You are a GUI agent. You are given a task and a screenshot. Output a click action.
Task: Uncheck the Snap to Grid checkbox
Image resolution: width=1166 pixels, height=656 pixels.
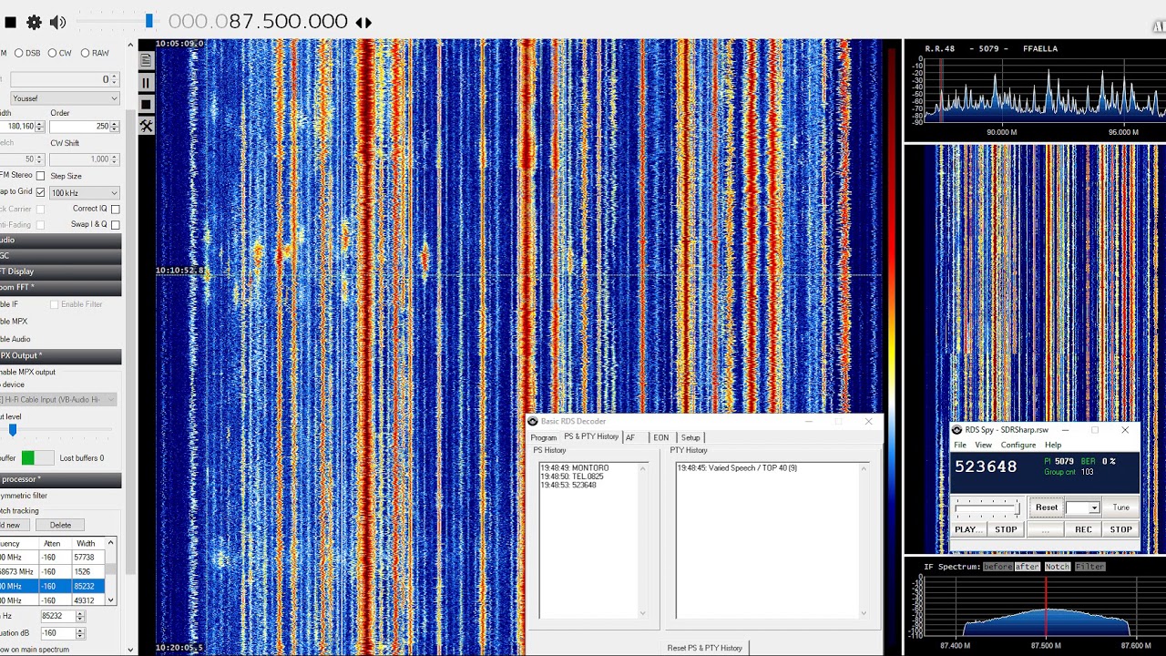point(40,192)
